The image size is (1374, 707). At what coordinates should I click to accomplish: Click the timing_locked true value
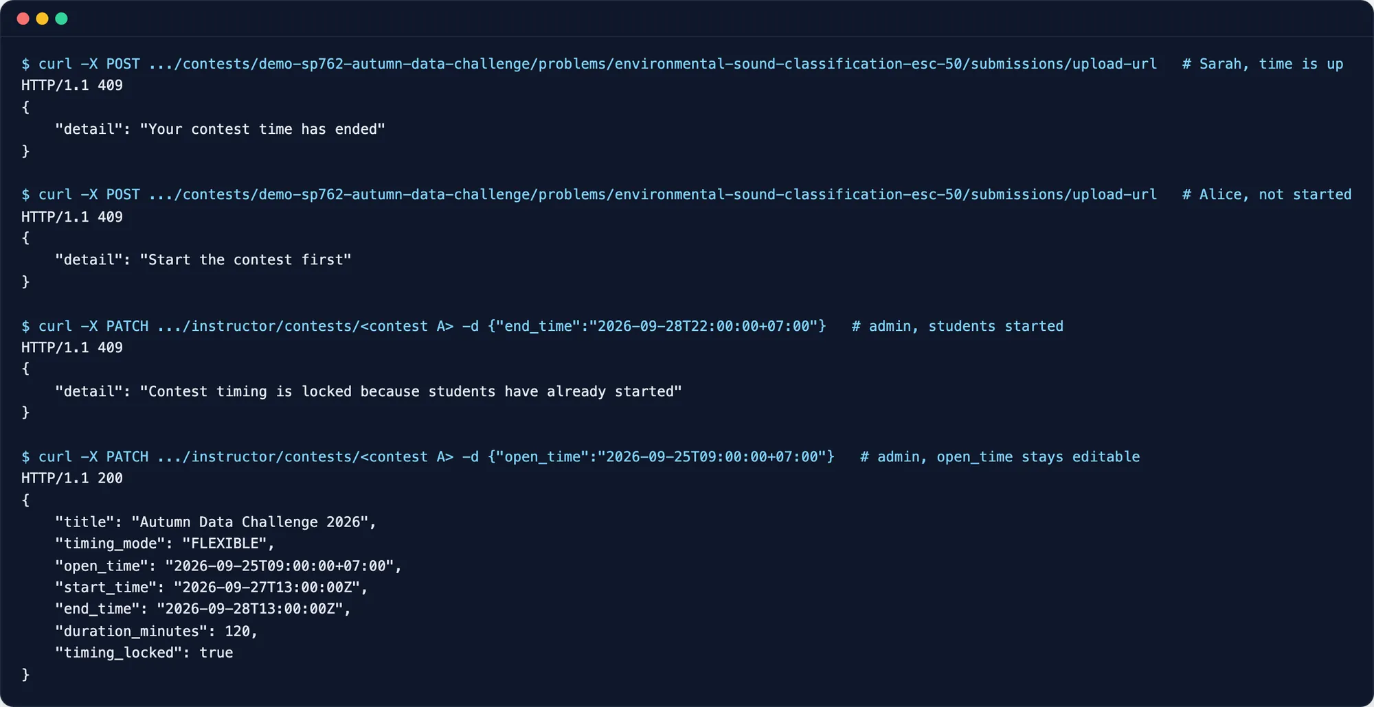[216, 653]
